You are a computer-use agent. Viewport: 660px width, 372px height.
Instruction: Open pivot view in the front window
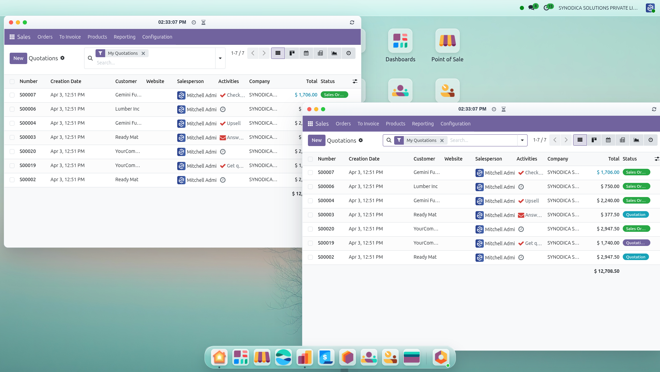[622, 140]
